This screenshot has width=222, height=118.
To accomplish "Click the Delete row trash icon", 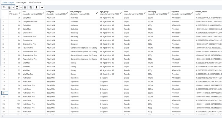I will (x=25, y=7).
